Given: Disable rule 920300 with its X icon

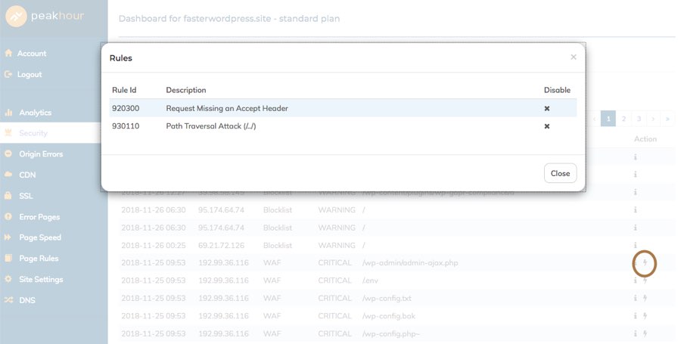Looking at the screenshot, I should point(547,108).
